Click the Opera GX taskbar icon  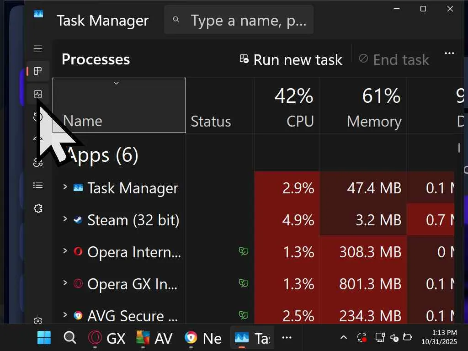[x=95, y=338]
